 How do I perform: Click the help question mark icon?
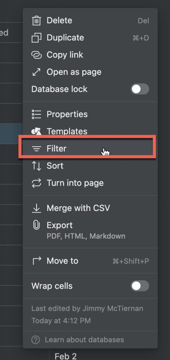(36, 340)
